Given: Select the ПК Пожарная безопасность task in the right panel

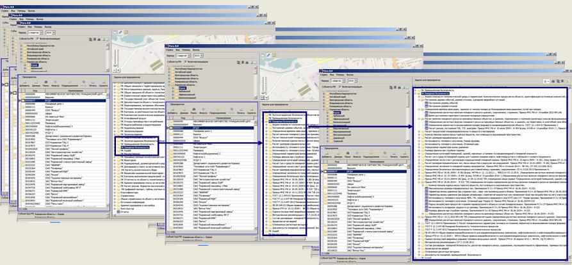Looking at the screenshot, I should click(x=436, y=93).
